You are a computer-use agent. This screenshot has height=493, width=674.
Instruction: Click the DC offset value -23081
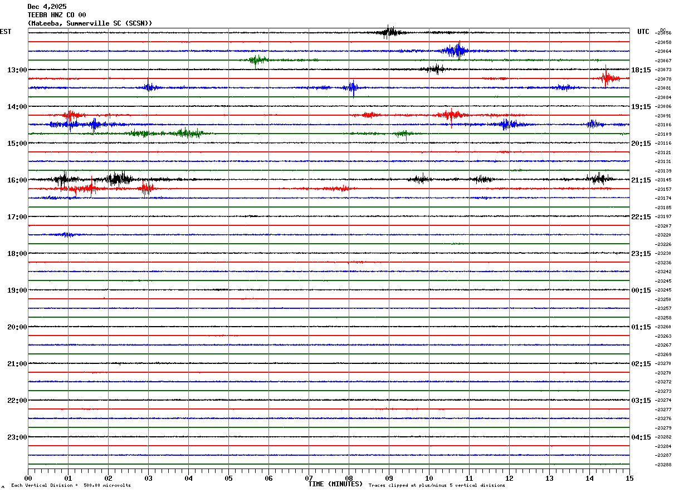click(663, 88)
